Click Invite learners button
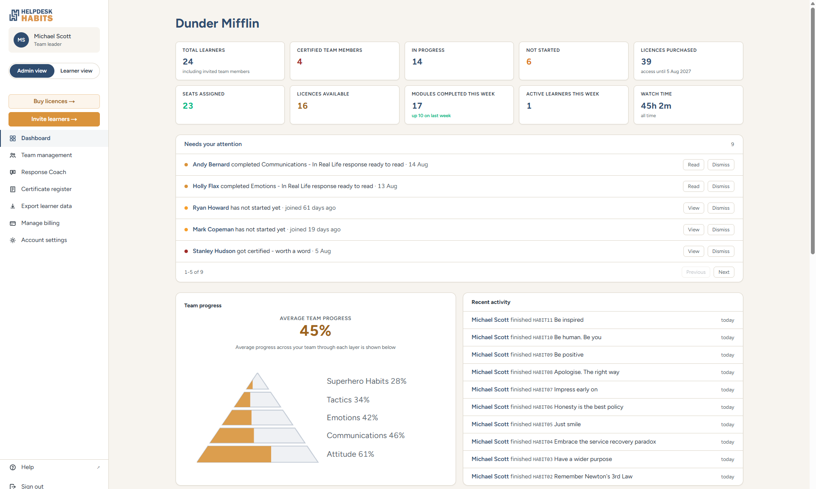 pyautogui.click(x=54, y=119)
